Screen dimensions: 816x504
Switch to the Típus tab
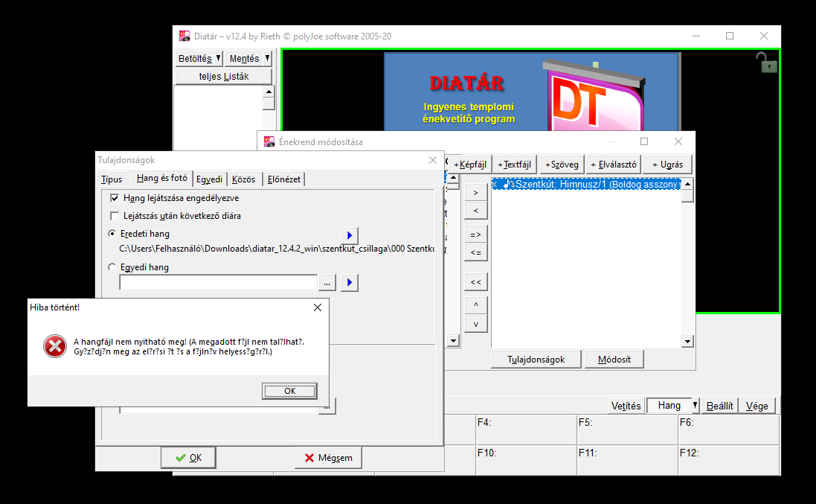point(112,179)
